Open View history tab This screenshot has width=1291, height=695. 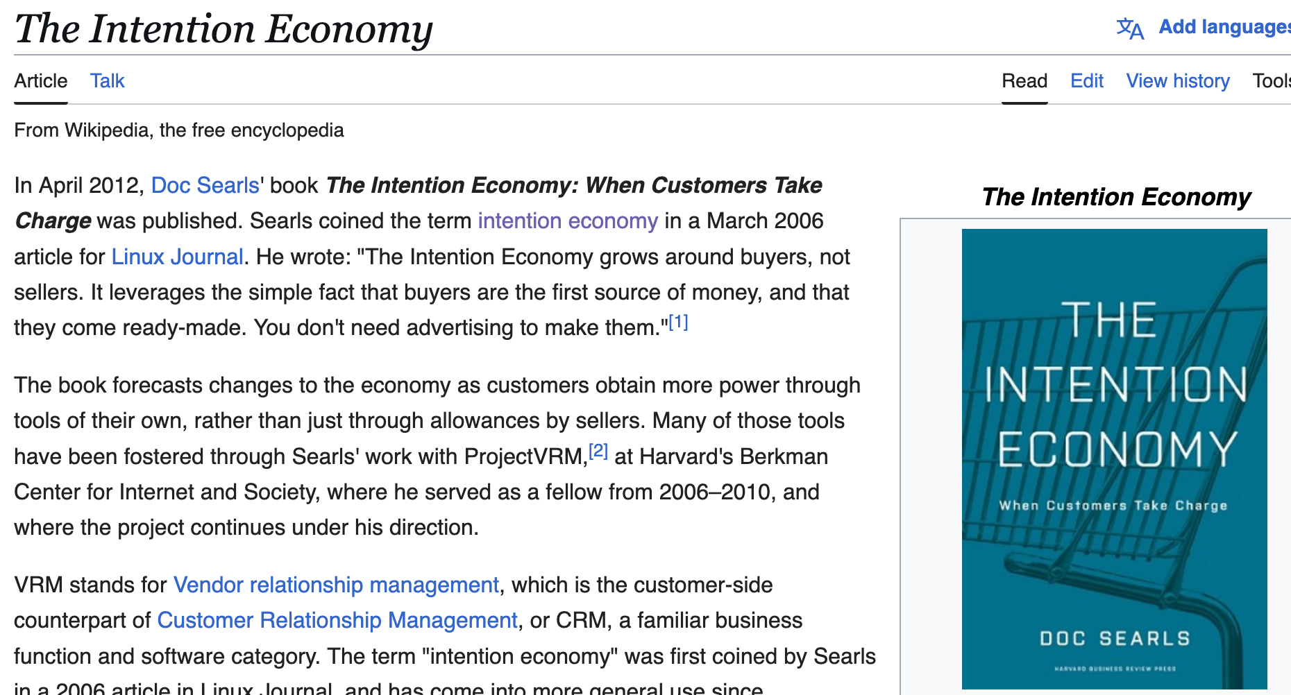coord(1178,81)
